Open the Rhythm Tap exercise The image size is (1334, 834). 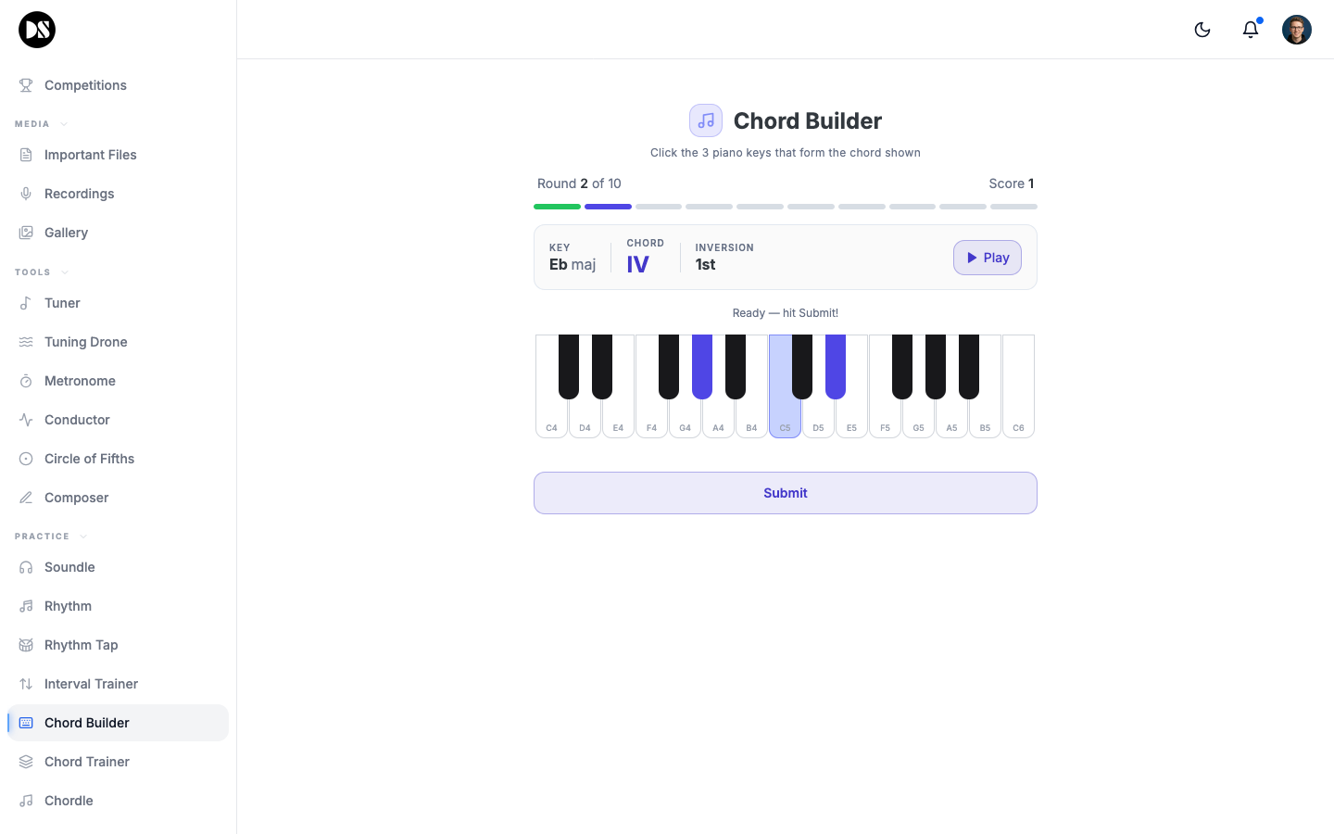[82, 644]
